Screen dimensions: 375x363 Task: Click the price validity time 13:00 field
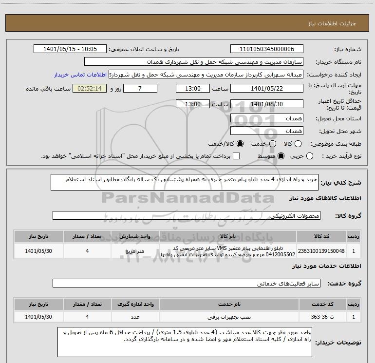pyautogui.click(x=193, y=104)
